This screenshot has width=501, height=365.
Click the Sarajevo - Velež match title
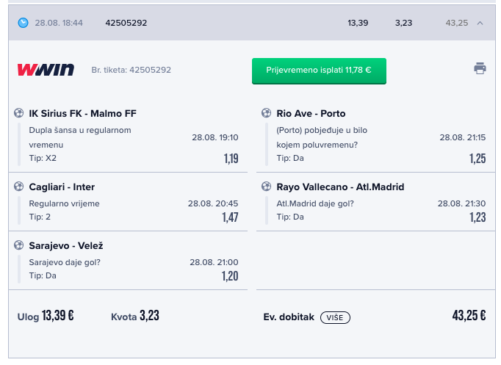[66, 245]
